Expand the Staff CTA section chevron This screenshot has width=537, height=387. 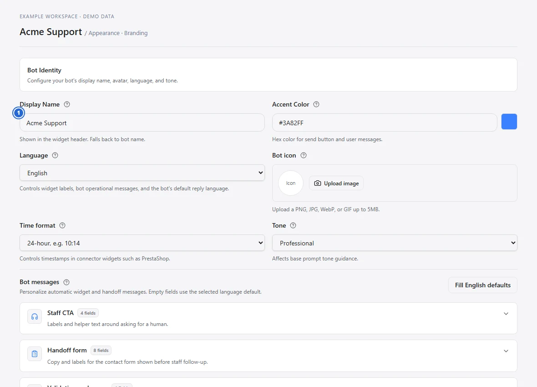coord(506,314)
